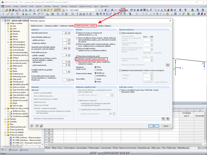Expand the Kombinace zatížení tree node
This screenshot has height=155, width=207.
pos(8,114)
